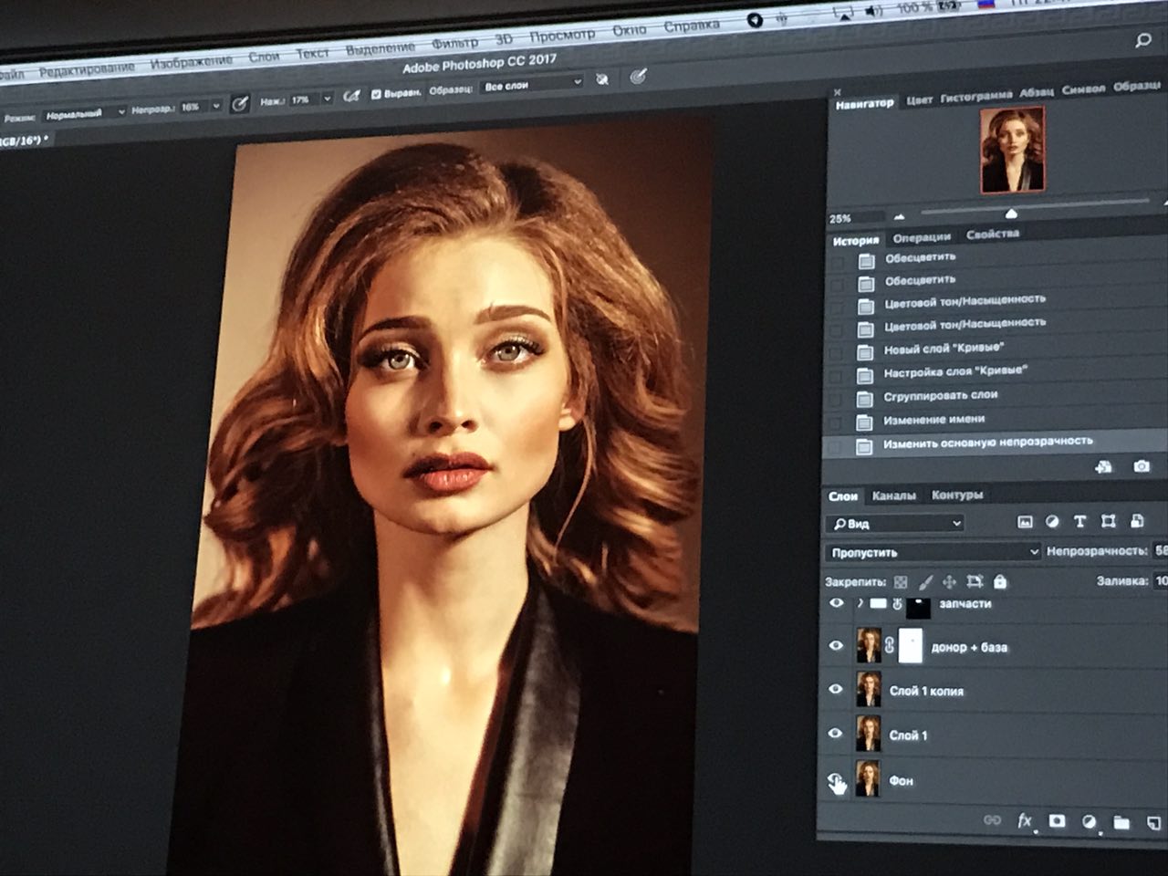
Task: Uncheck the Выравн. checkbox
Action: [376, 95]
